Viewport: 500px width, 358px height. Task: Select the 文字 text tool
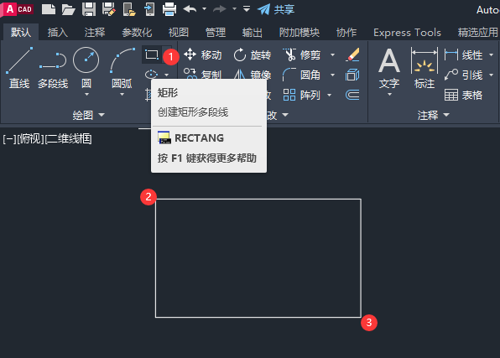pos(389,68)
